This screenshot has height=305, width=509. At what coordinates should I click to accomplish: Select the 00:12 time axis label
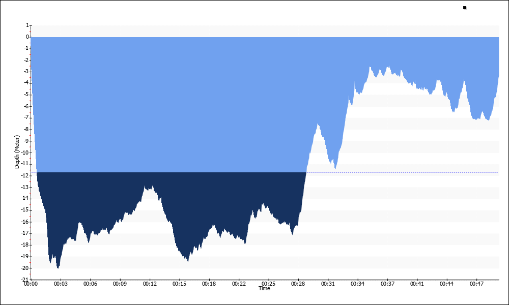tap(150, 284)
